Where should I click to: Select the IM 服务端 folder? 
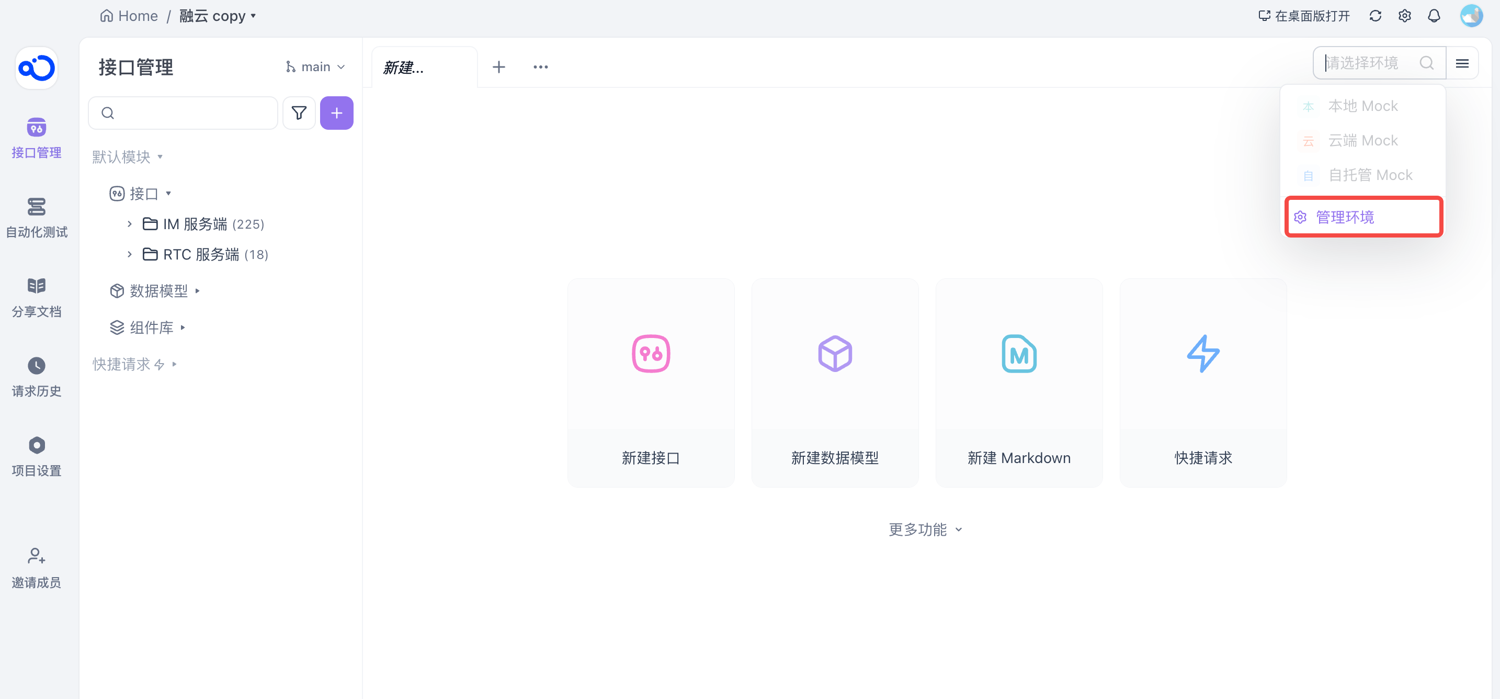203,224
